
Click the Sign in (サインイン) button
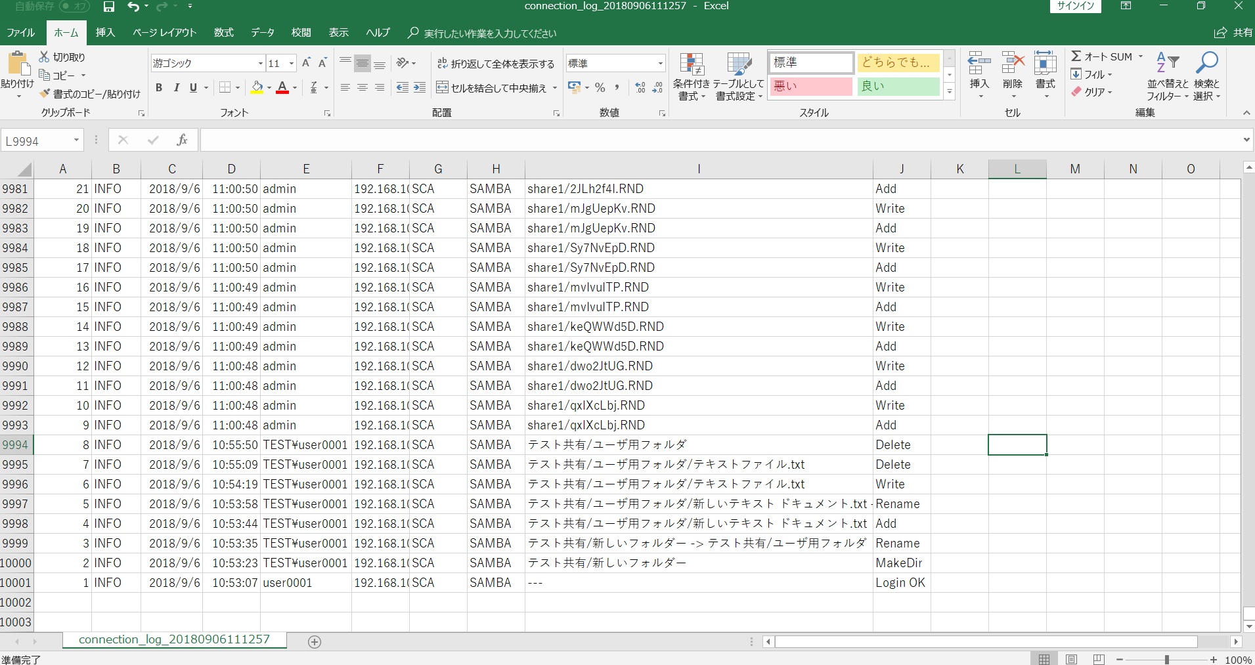coord(1076,7)
